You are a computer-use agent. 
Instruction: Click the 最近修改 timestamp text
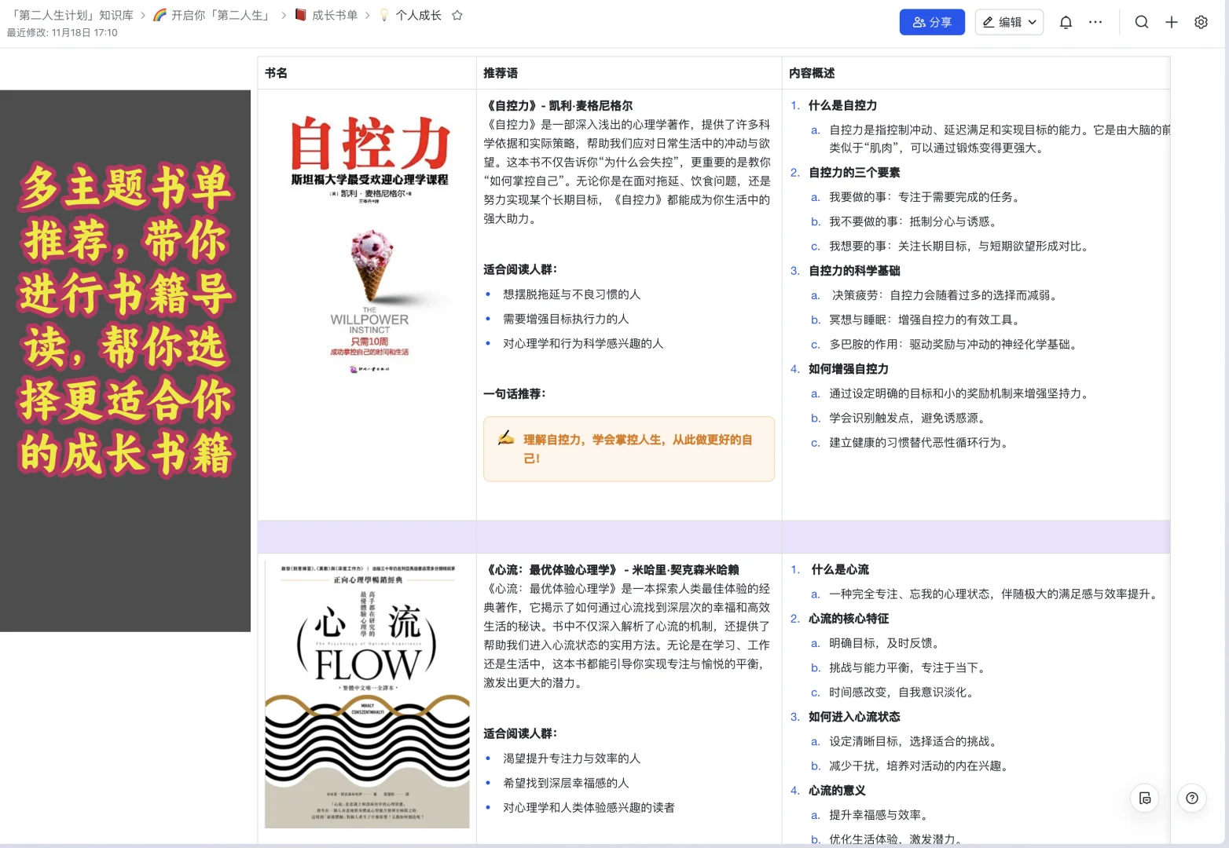point(62,33)
